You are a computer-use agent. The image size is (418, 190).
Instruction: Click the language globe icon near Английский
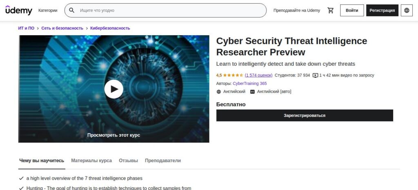click(219, 92)
